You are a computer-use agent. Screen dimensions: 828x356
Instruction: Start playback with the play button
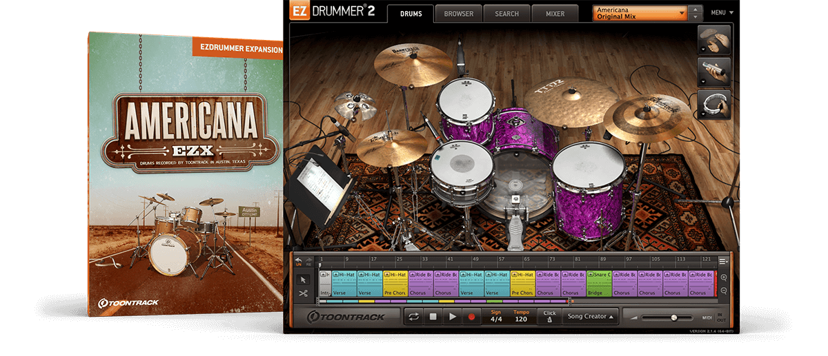tap(453, 317)
